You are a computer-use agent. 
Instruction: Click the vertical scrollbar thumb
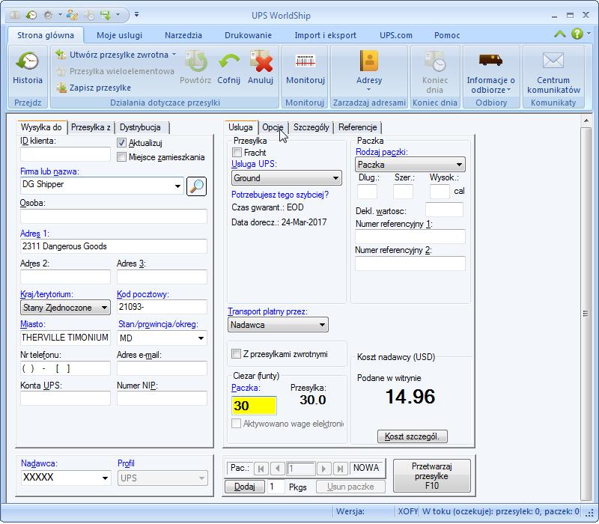[586, 313]
